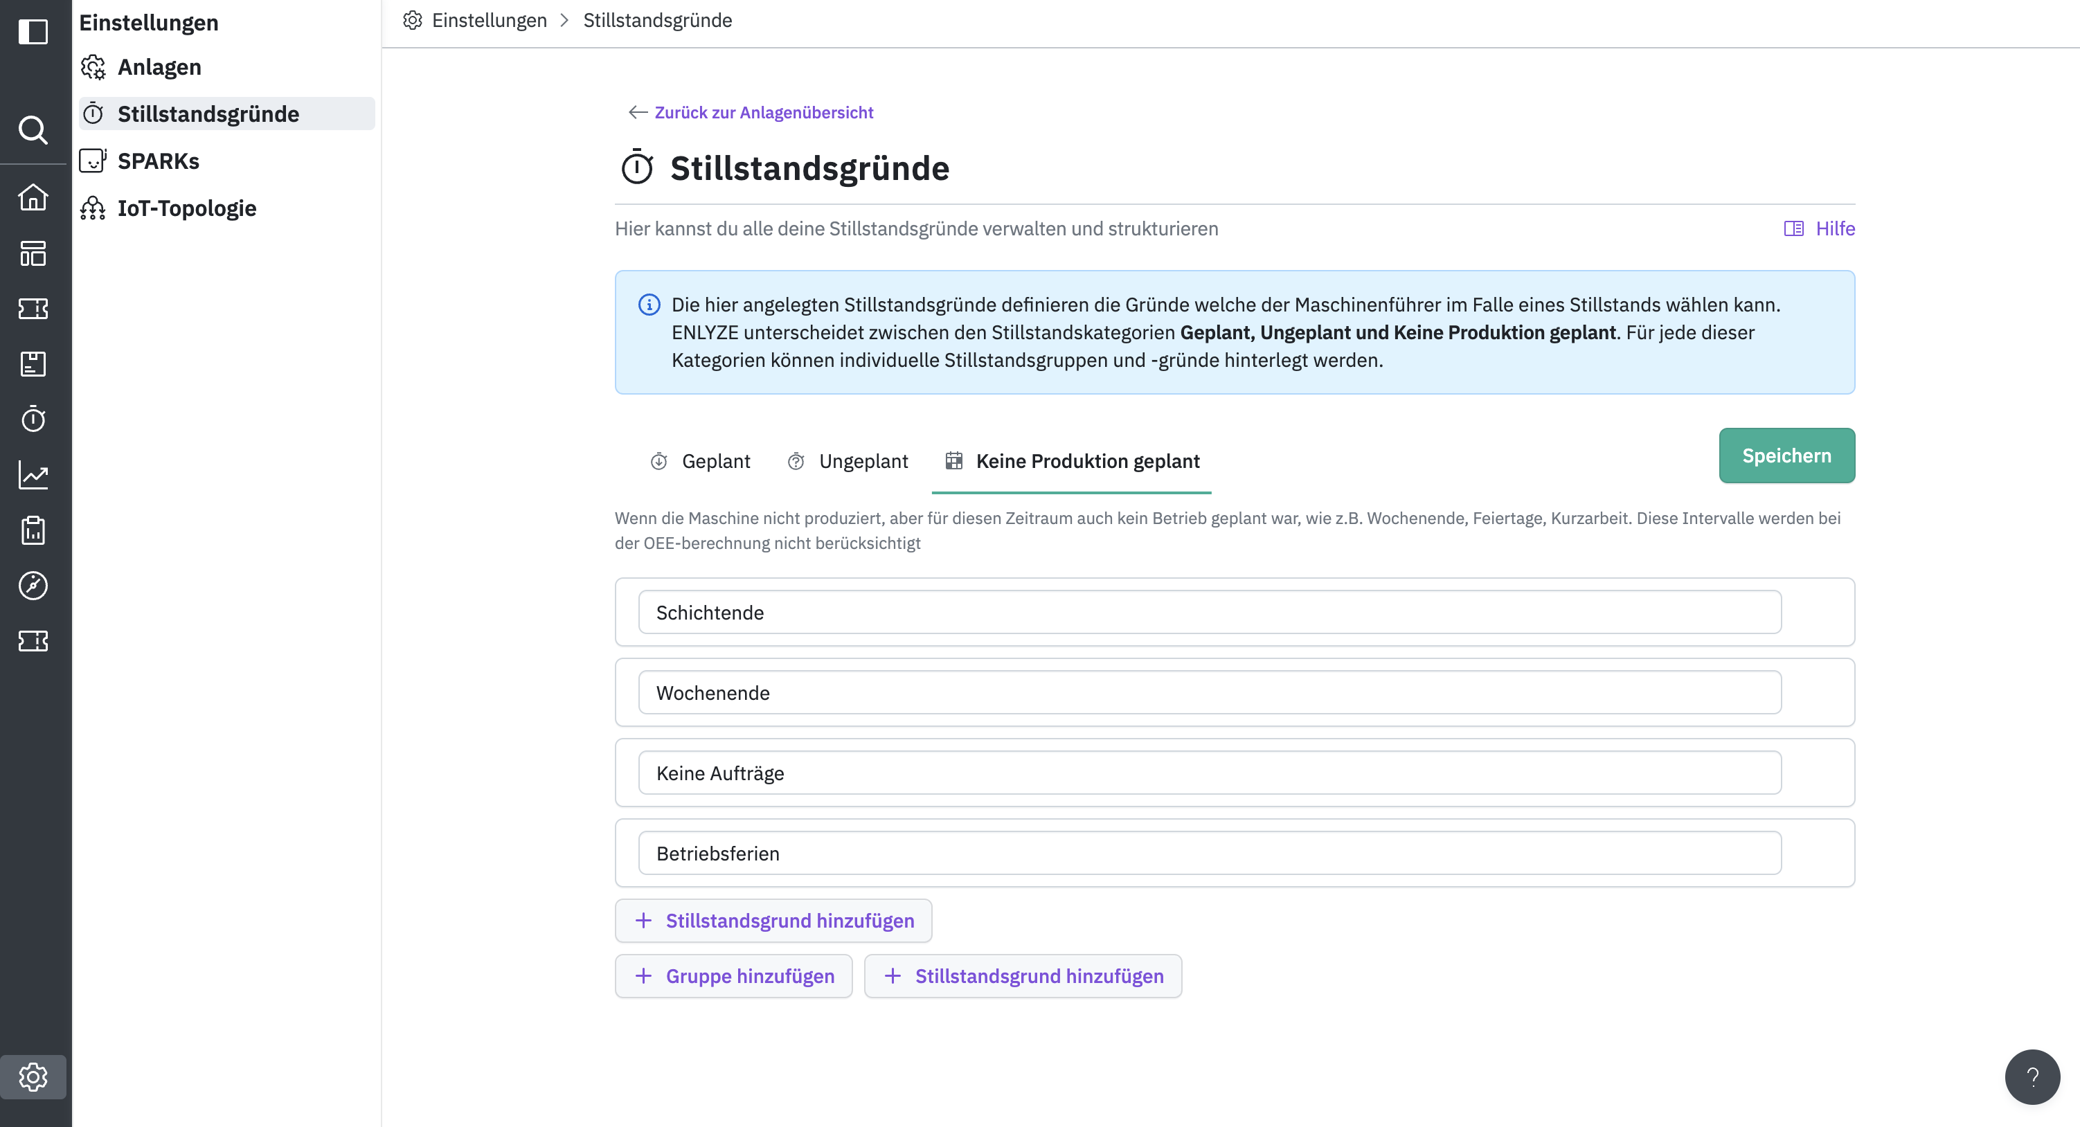Click the Wochenende input field
The image size is (2080, 1127).
pyautogui.click(x=1209, y=693)
